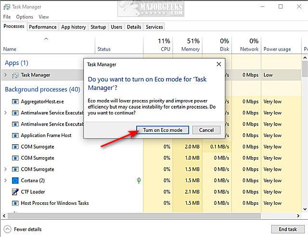Expand the Cortana (2) process group
The height and width of the screenshot is (237, 308).
tap(5, 181)
